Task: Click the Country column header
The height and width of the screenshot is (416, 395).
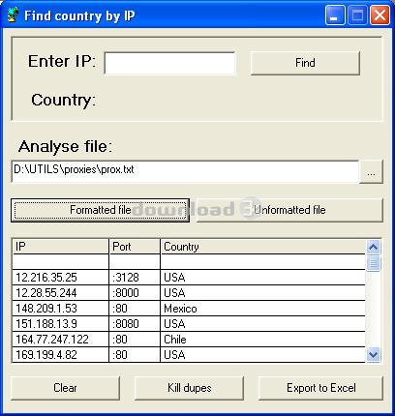Action: pyautogui.click(x=262, y=247)
